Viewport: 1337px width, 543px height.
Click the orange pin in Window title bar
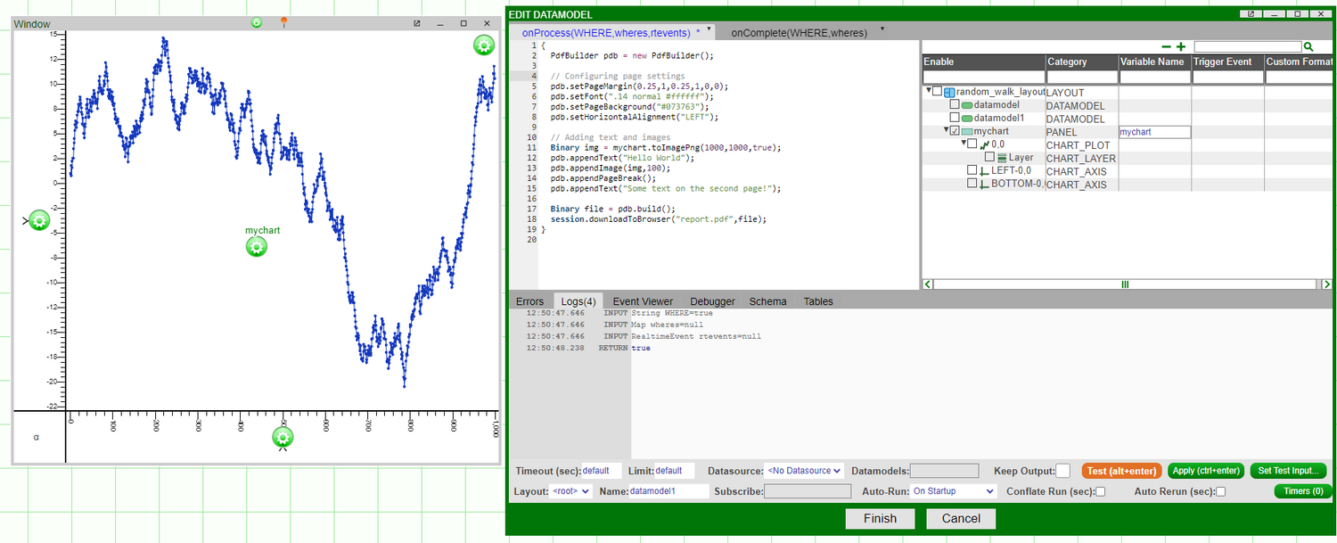pos(283,21)
